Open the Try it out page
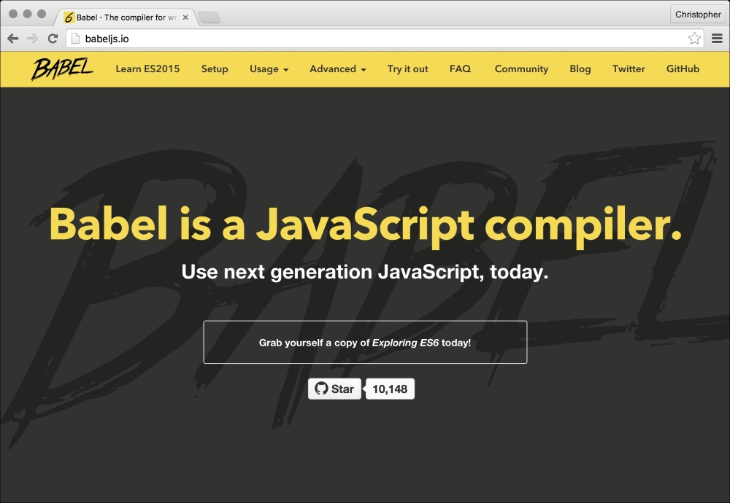This screenshot has width=730, height=503. click(x=407, y=69)
